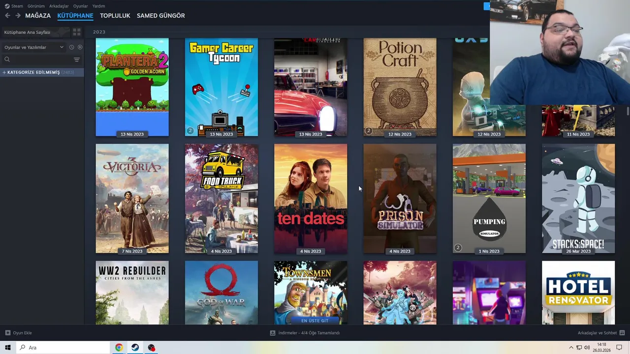The width and height of the screenshot is (630, 354).
Task: Open the ten dates game cover
Action: 311,199
